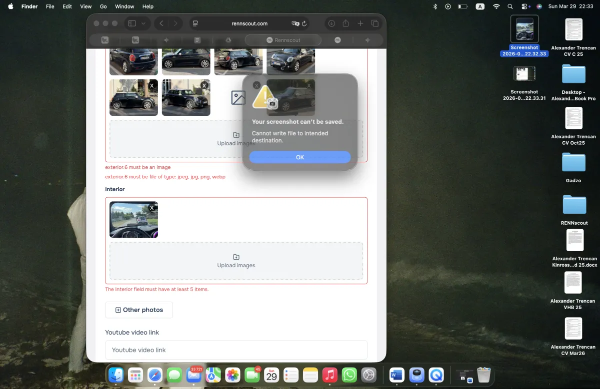Open Control Center in menu bar
600x389 pixels.
pos(525,6)
